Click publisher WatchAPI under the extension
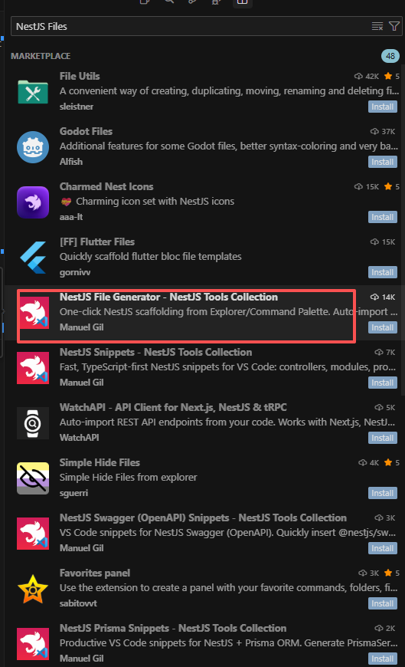Screen dimensions: 405x667 79,438
